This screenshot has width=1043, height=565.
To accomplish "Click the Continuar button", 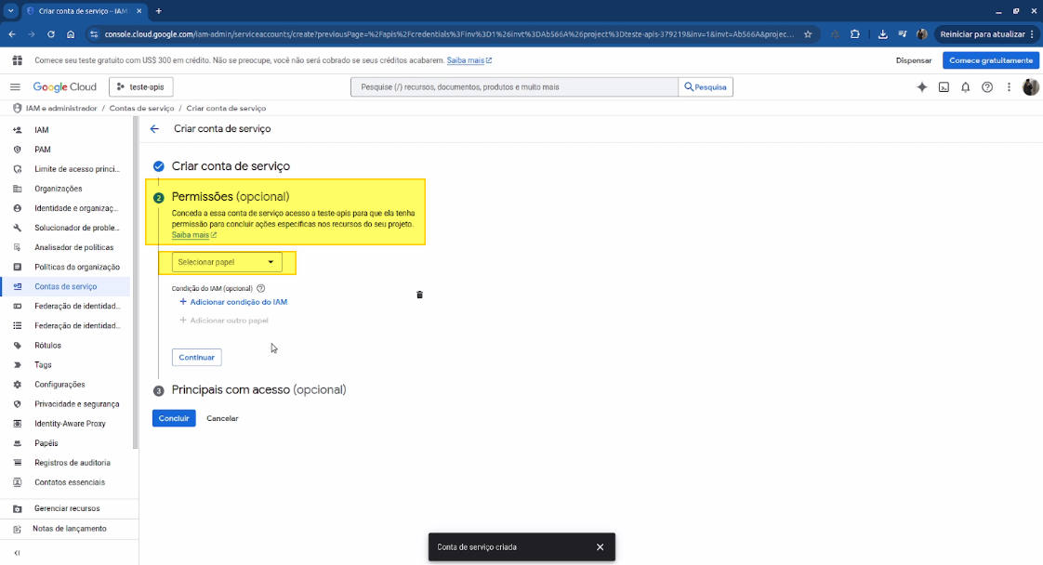I will (197, 358).
